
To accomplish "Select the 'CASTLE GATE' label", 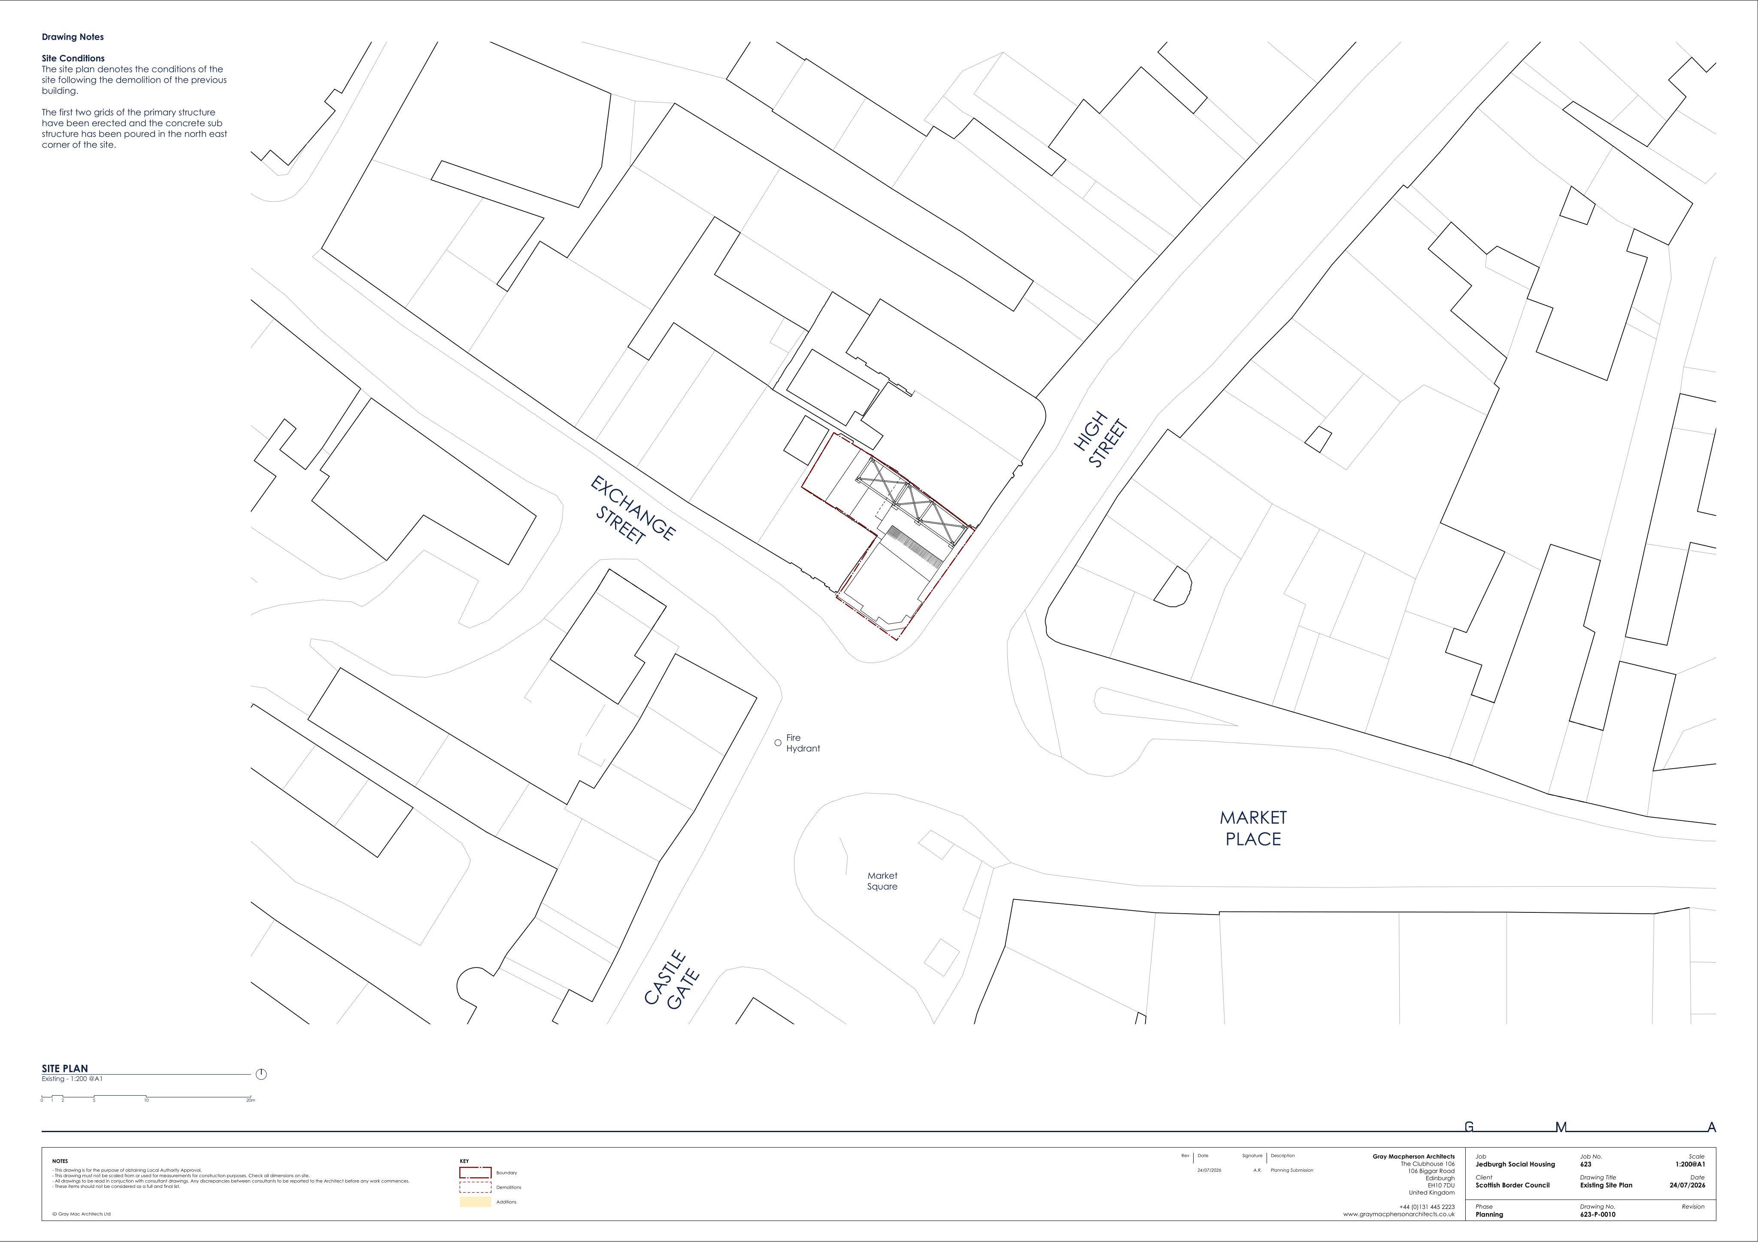I will point(672,980).
